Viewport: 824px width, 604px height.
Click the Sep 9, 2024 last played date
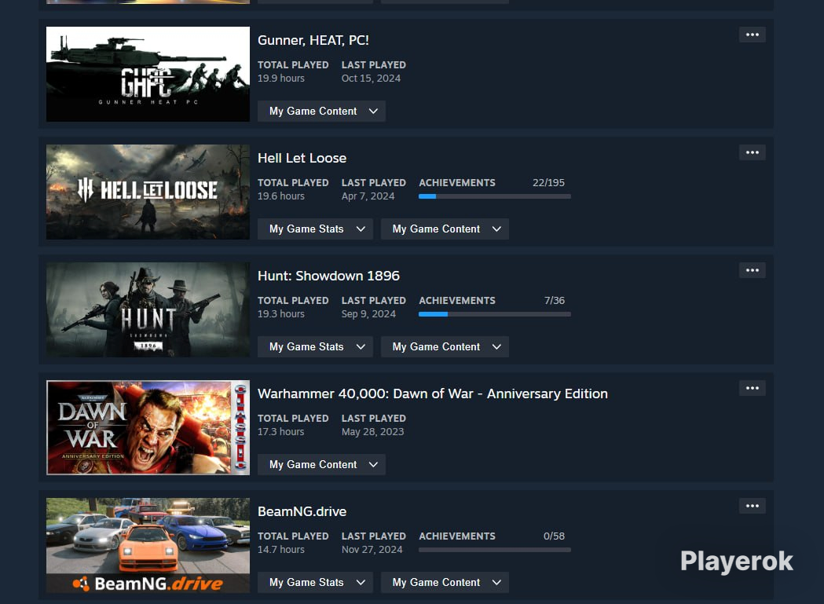pyautogui.click(x=368, y=313)
